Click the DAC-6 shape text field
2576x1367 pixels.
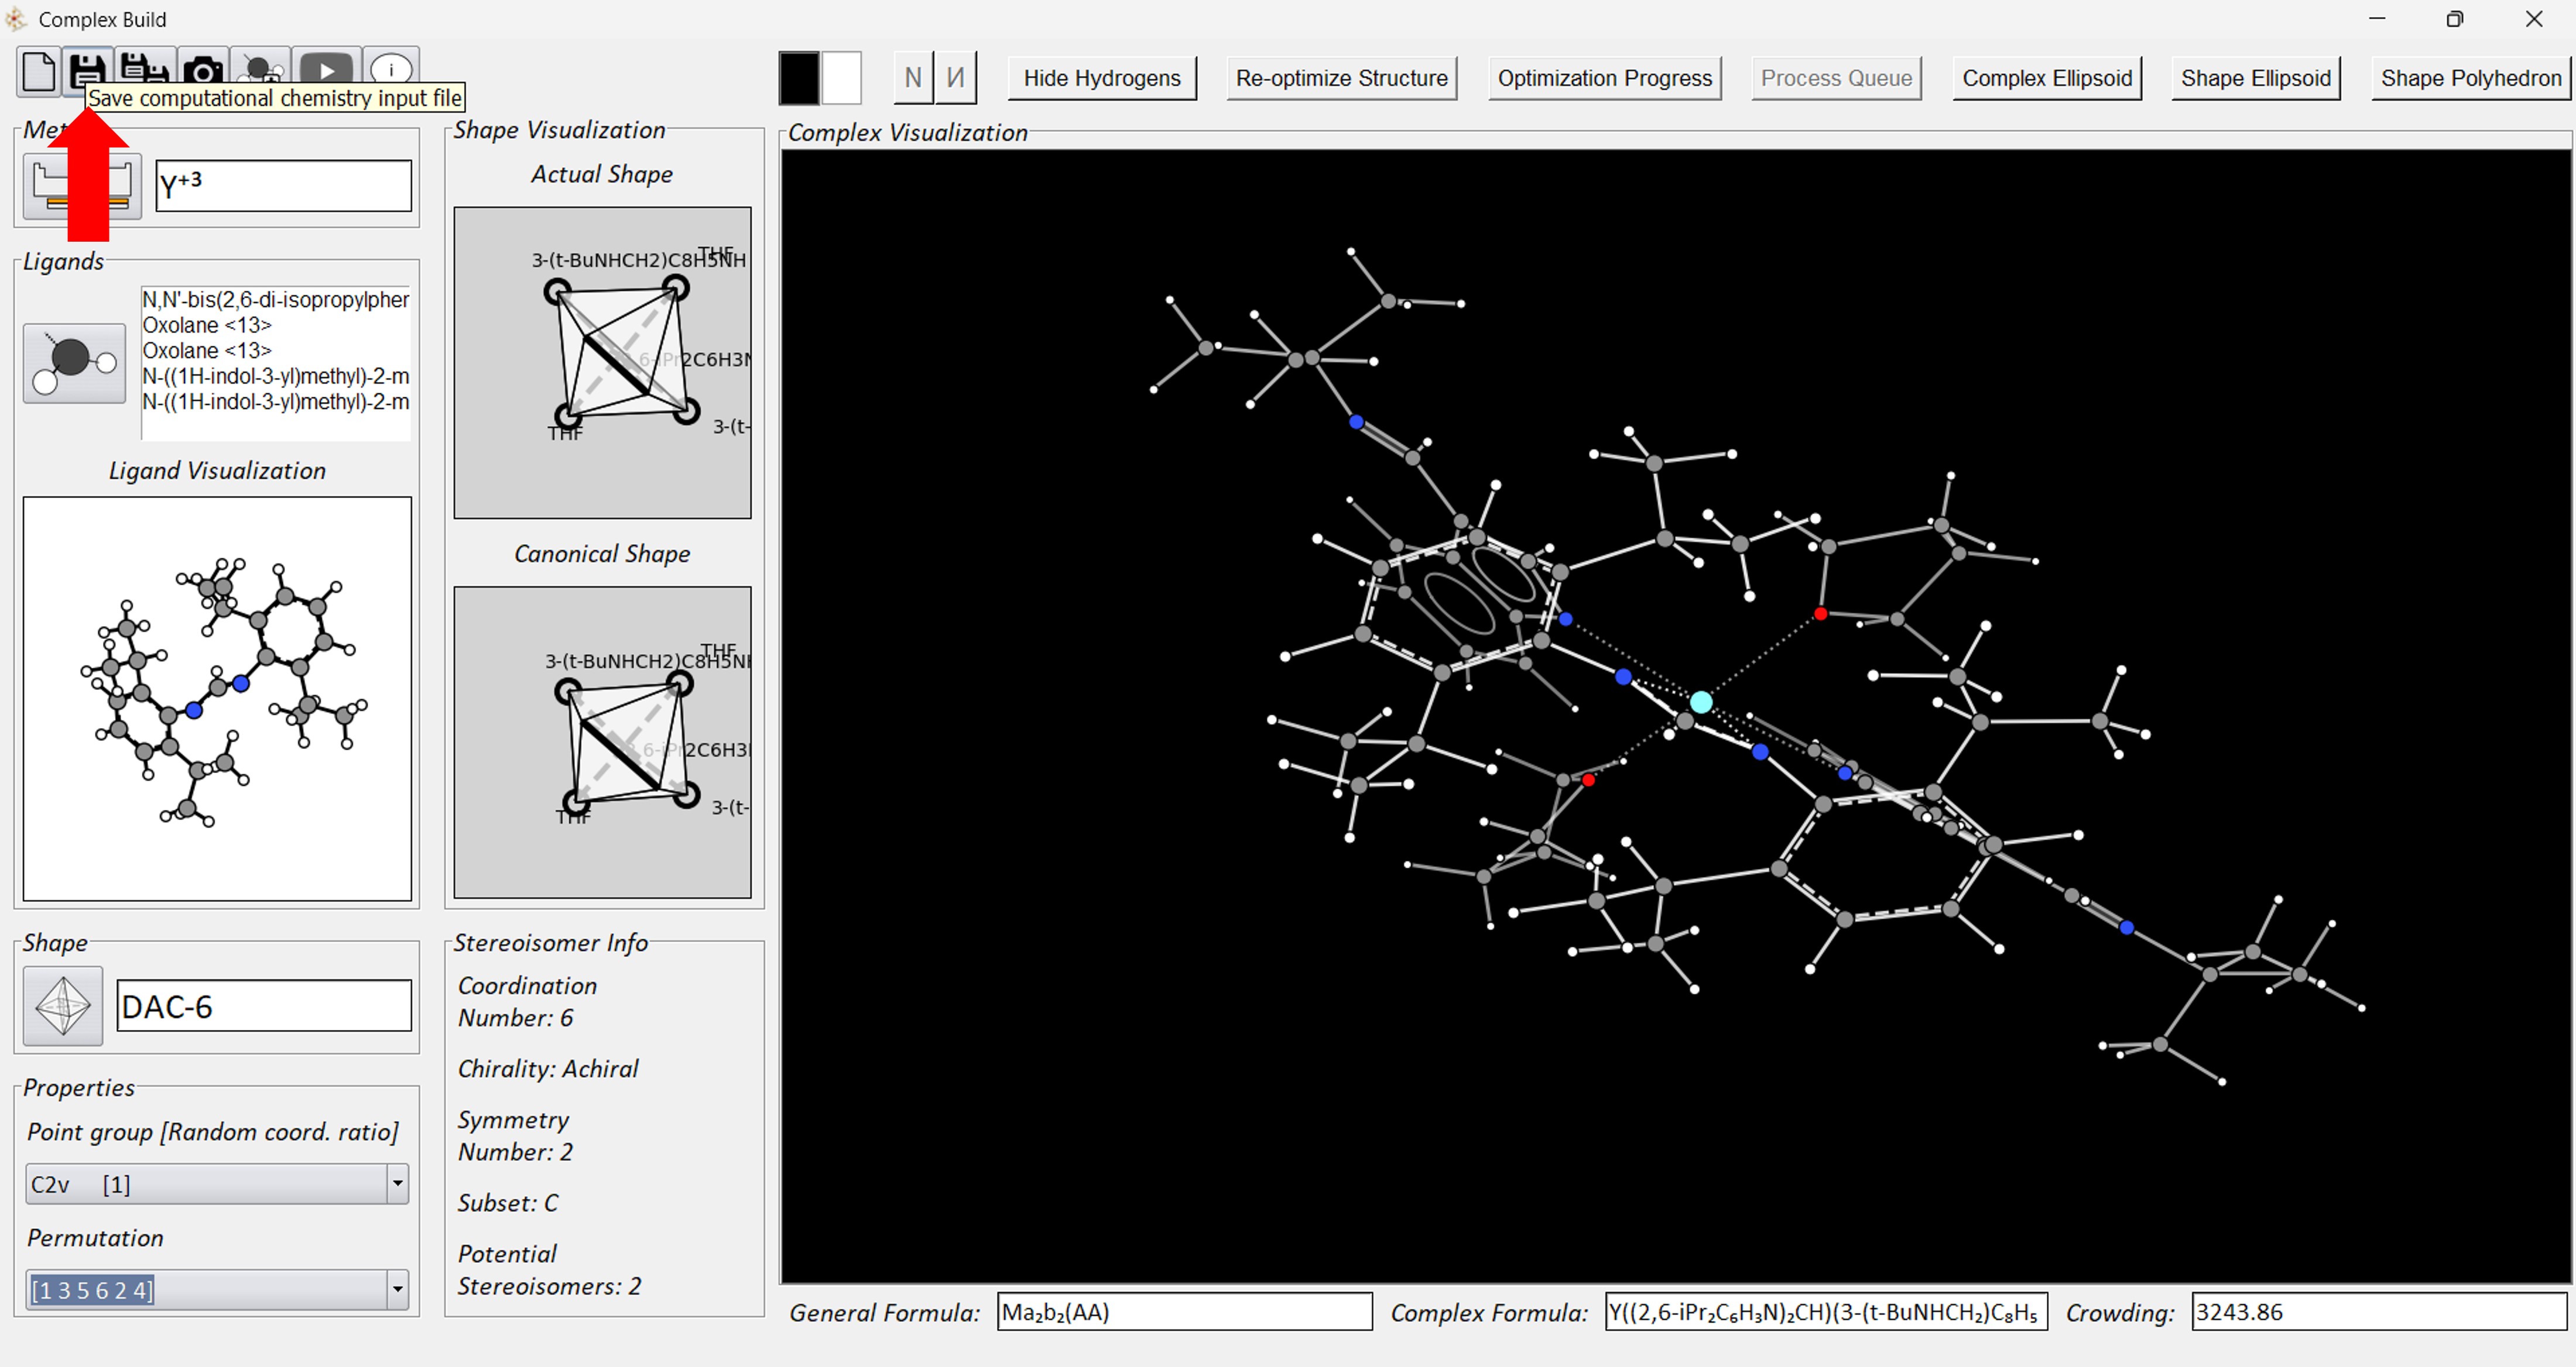[x=264, y=1005]
